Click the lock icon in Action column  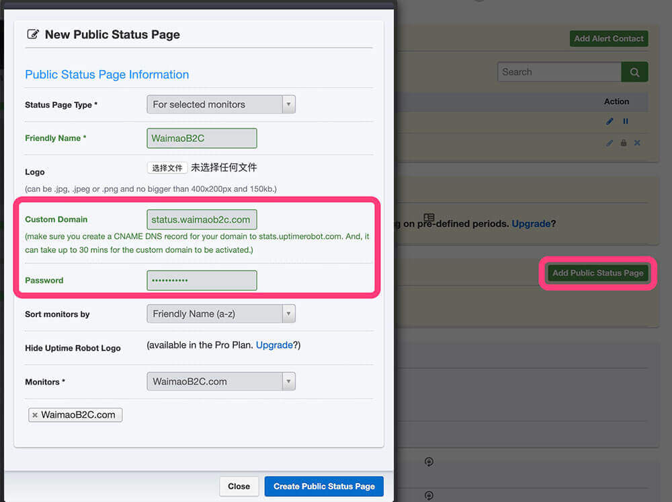click(624, 143)
